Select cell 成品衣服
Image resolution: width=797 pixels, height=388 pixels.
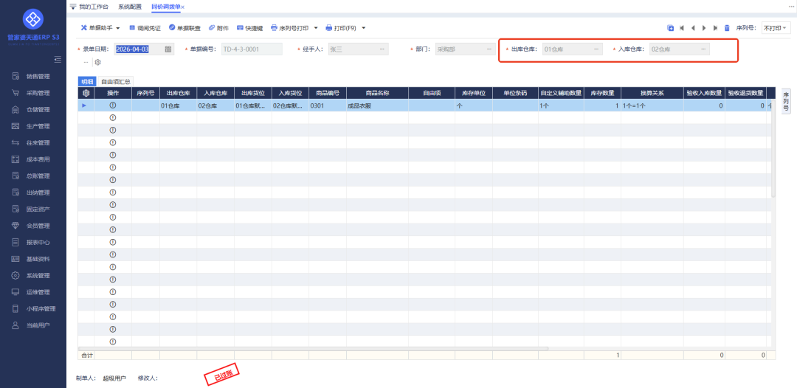(377, 105)
